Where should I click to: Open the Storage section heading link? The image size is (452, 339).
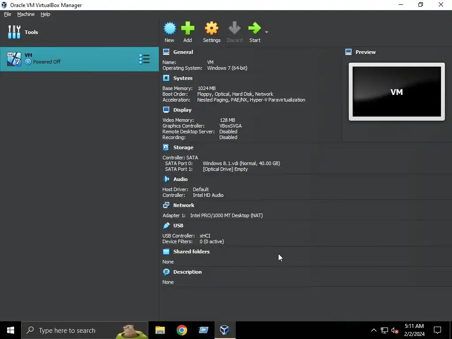(183, 147)
